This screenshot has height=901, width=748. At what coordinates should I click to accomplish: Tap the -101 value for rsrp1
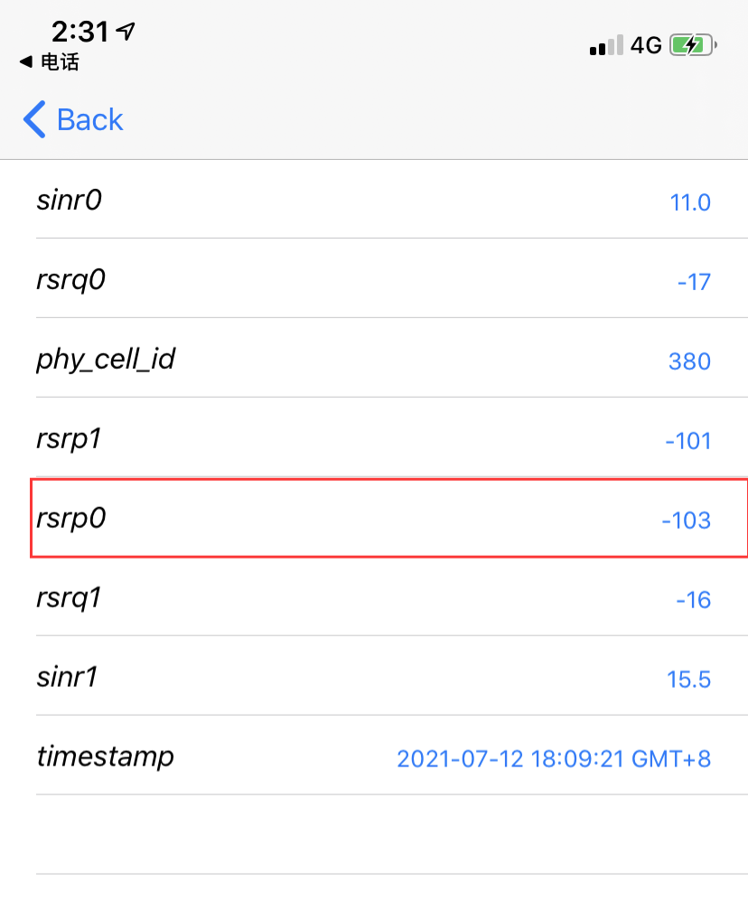(x=687, y=442)
